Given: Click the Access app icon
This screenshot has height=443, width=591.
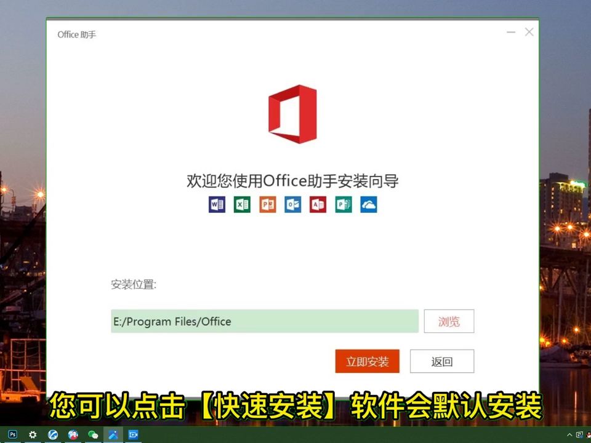Looking at the screenshot, I should (318, 204).
